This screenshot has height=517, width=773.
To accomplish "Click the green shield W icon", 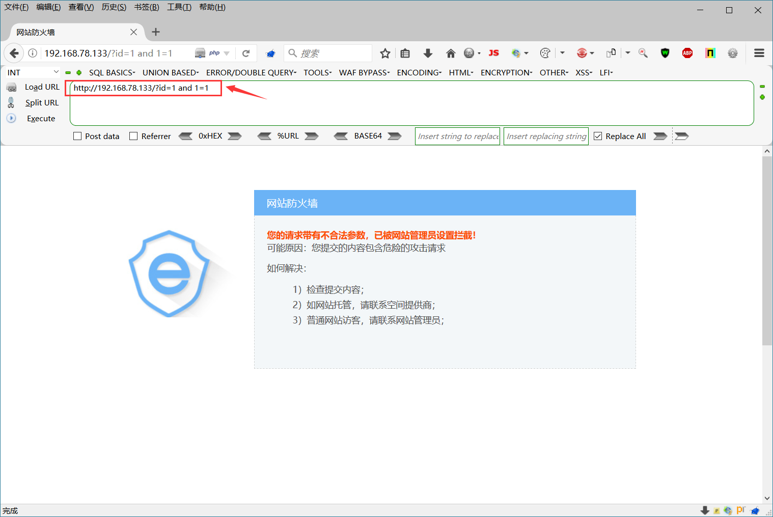I will 665,53.
